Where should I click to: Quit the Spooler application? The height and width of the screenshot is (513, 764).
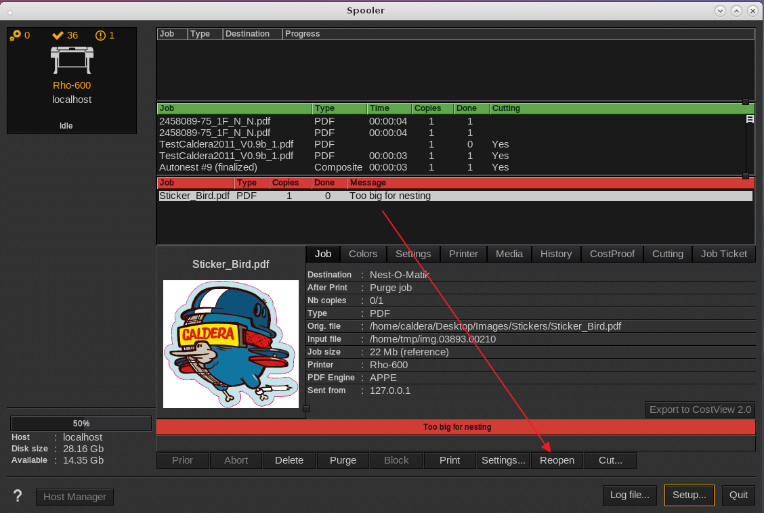click(738, 495)
